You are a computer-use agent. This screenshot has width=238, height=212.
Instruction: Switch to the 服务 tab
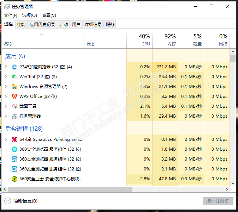click(x=110, y=24)
